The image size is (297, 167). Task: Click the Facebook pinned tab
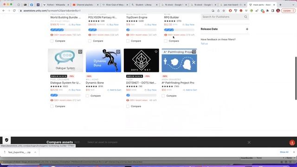click(x=32, y=5)
